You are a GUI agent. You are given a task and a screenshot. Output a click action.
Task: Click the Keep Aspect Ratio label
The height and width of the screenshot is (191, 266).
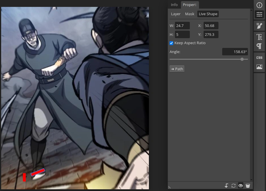[190, 43]
